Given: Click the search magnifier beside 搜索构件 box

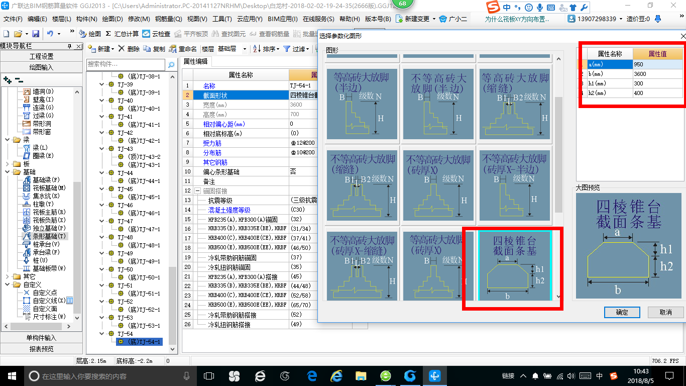Looking at the screenshot, I should click(171, 64).
